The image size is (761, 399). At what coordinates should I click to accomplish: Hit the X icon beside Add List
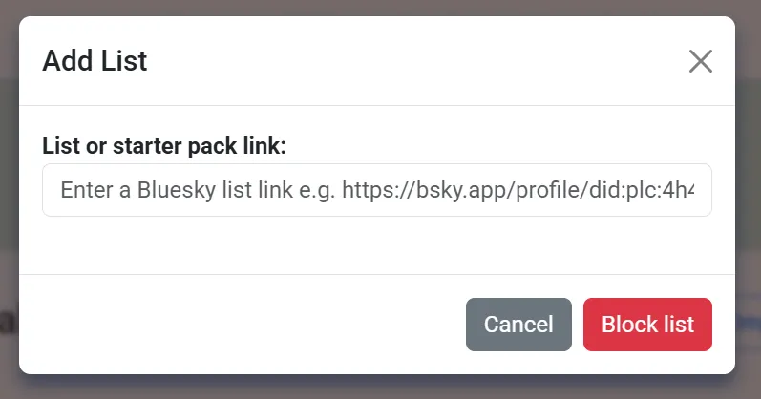[x=701, y=61]
